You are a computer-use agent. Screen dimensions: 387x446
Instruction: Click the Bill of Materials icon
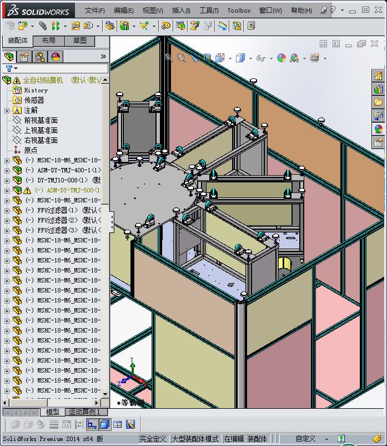click(x=180, y=26)
